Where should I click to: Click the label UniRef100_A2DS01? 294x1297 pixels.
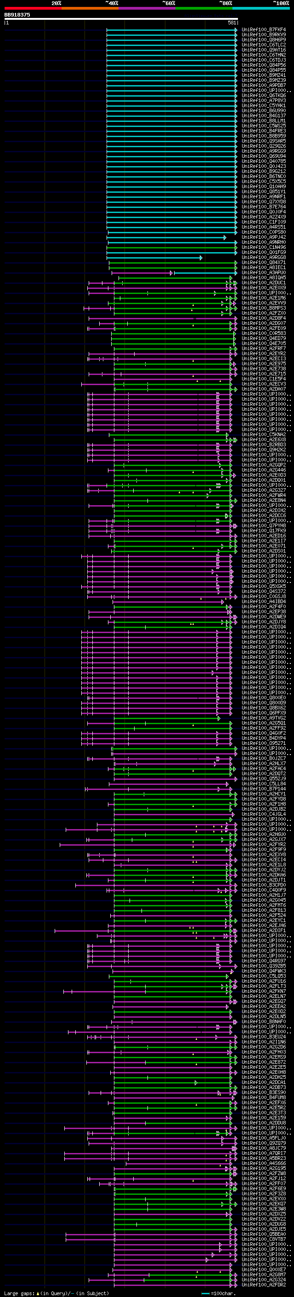[264, 551]
